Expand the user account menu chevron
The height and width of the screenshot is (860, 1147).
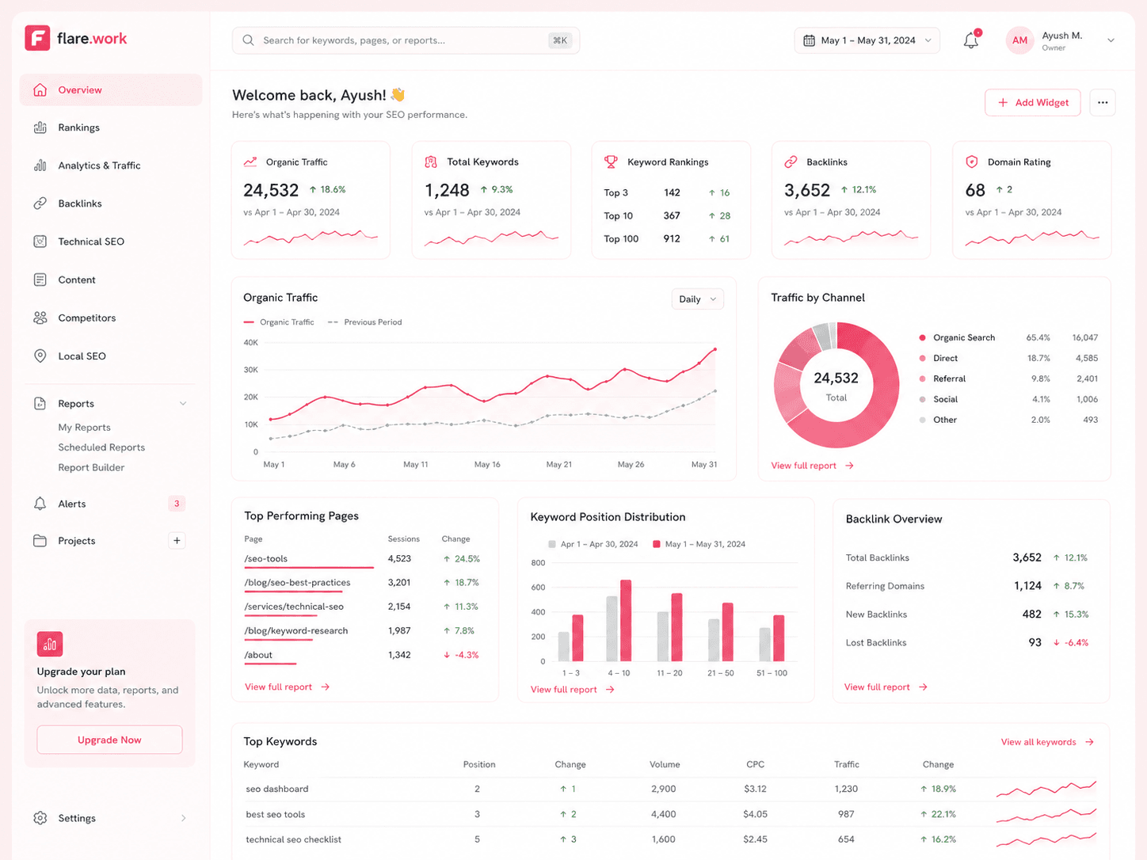point(1111,40)
